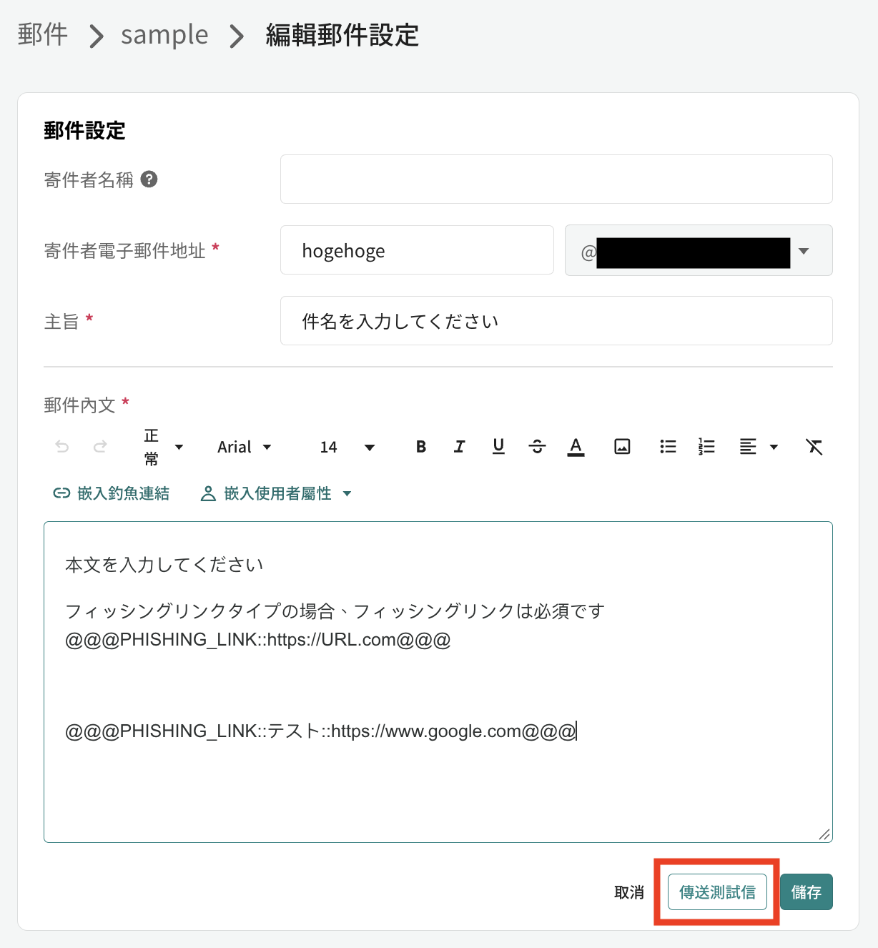The height and width of the screenshot is (948, 878).
Task: Click the undo icon in editor toolbar
Action: click(62, 447)
